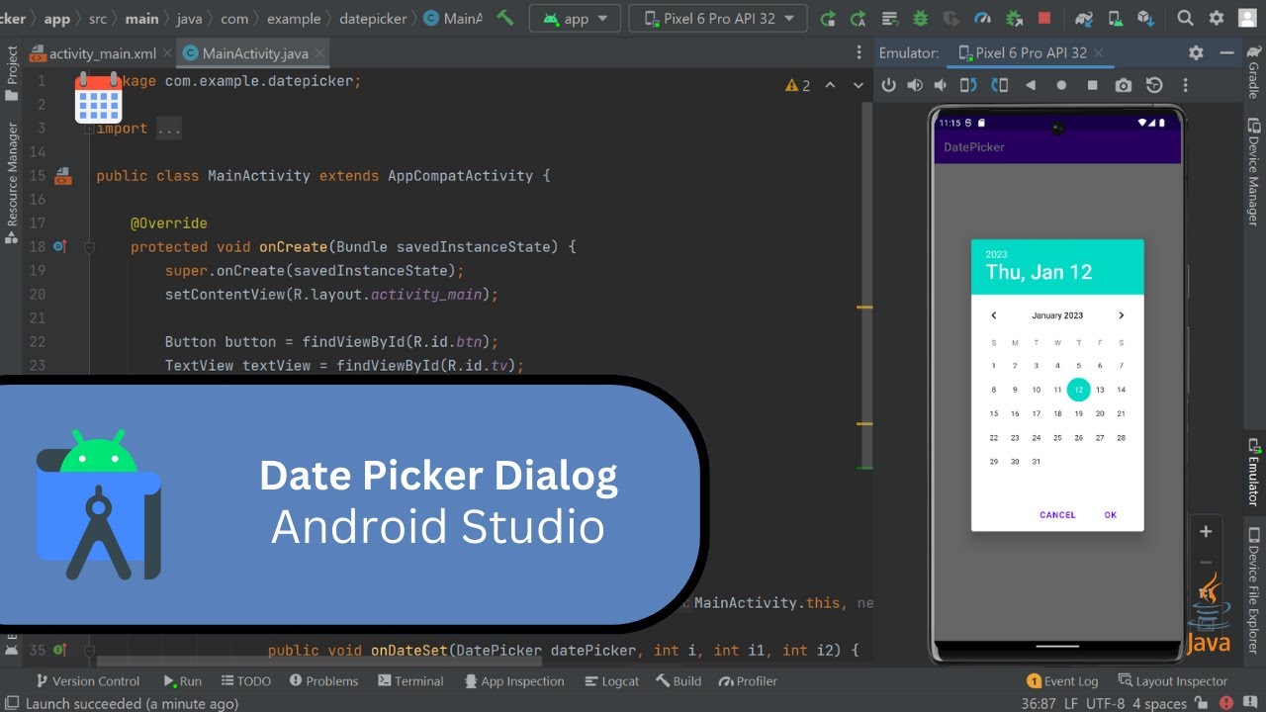
Task: Select day 25 in the January calendar
Action: (1057, 438)
